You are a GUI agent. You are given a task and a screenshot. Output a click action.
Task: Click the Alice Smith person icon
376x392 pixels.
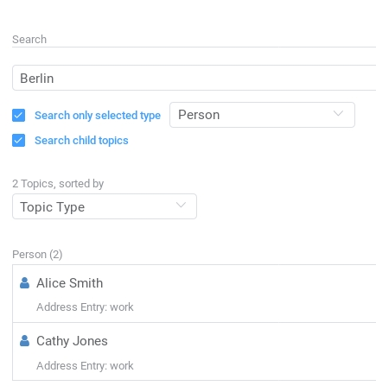24,283
